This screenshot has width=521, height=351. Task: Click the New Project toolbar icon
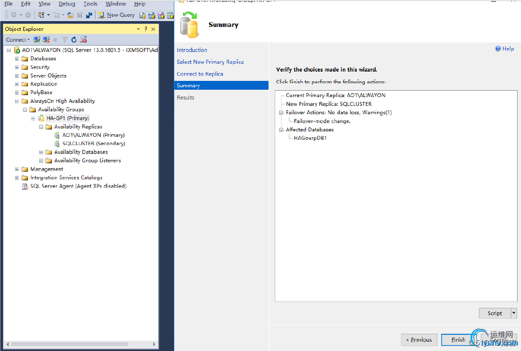click(41, 15)
